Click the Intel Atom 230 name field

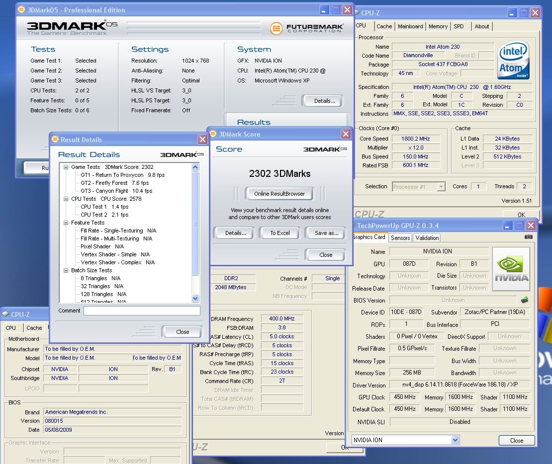click(443, 46)
